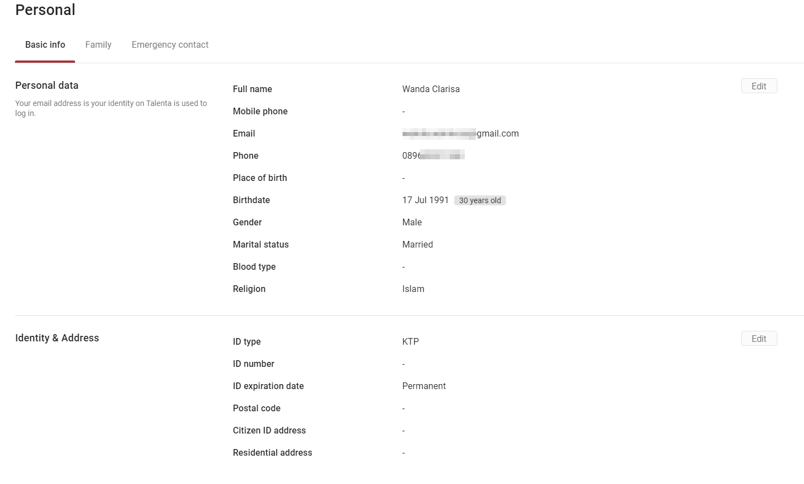Click the Citizen ID address label
The height and width of the screenshot is (484, 804).
[x=269, y=431]
